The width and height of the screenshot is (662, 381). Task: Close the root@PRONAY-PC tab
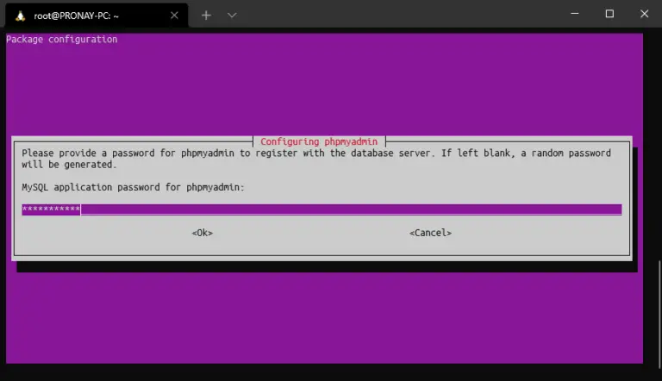[174, 16]
